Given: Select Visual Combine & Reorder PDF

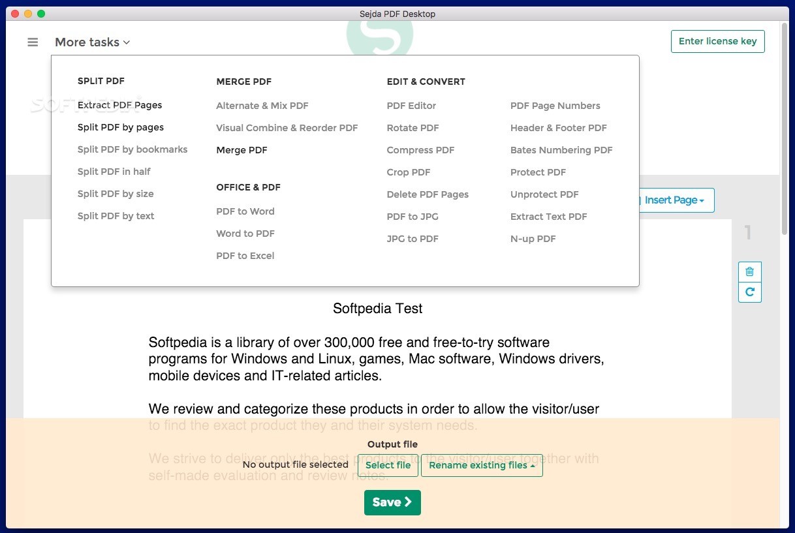Looking at the screenshot, I should coord(287,128).
